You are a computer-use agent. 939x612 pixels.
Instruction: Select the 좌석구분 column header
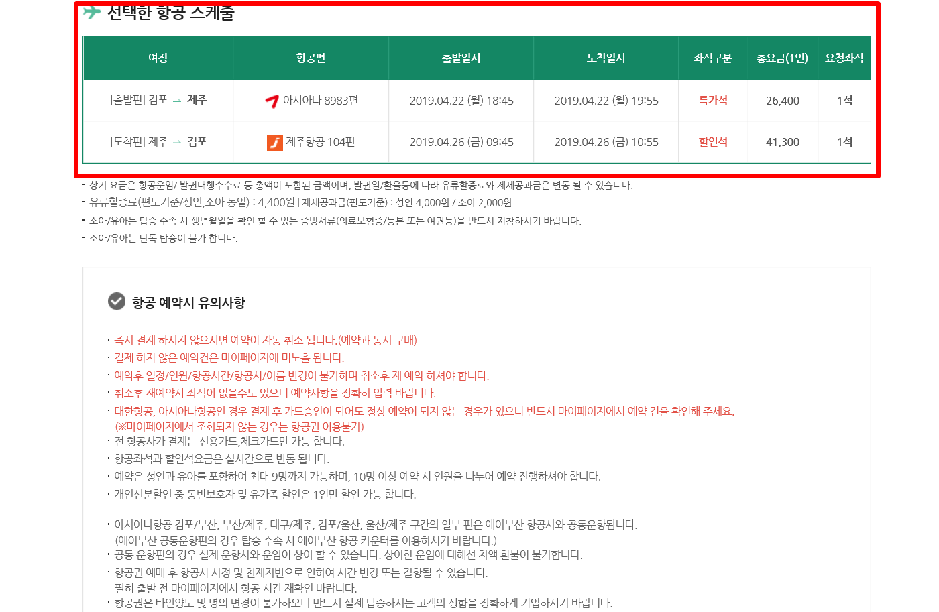point(713,58)
